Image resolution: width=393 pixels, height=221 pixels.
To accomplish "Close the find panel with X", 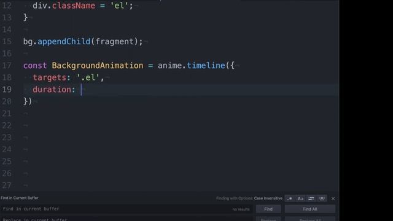I will 333,198.
